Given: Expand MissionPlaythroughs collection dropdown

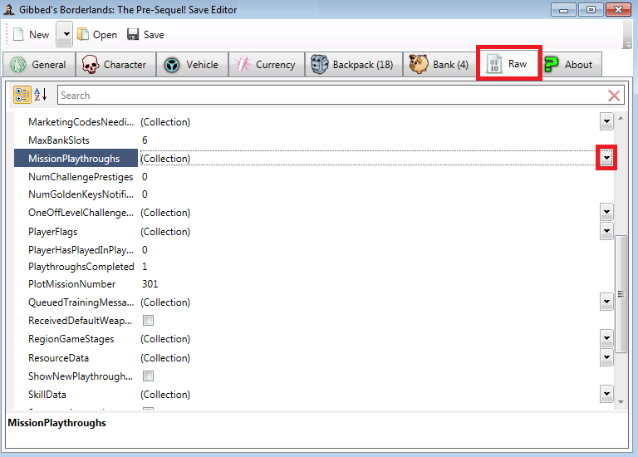Looking at the screenshot, I should (x=606, y=158).
